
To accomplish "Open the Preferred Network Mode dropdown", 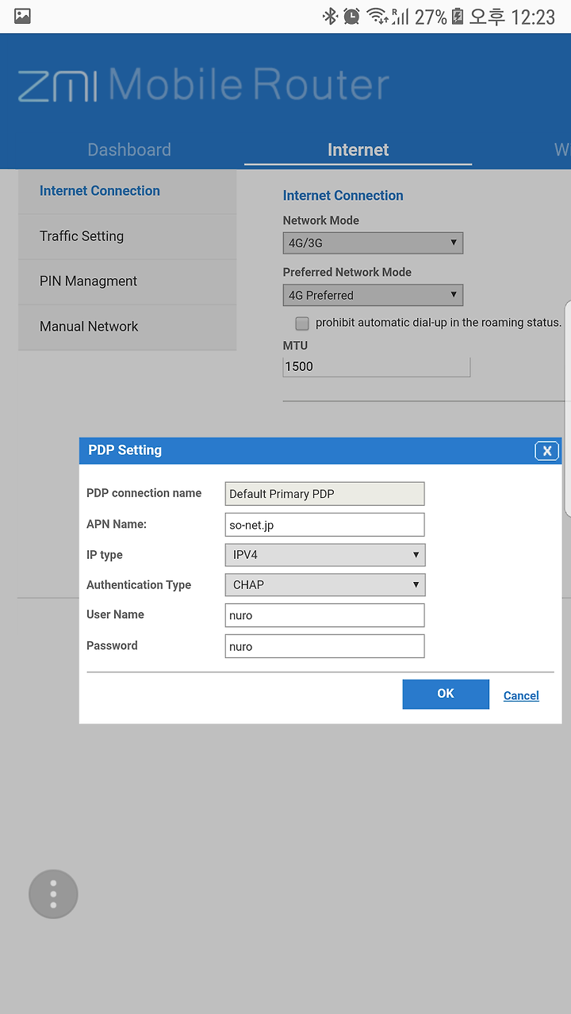I will (x=373, y=295).
